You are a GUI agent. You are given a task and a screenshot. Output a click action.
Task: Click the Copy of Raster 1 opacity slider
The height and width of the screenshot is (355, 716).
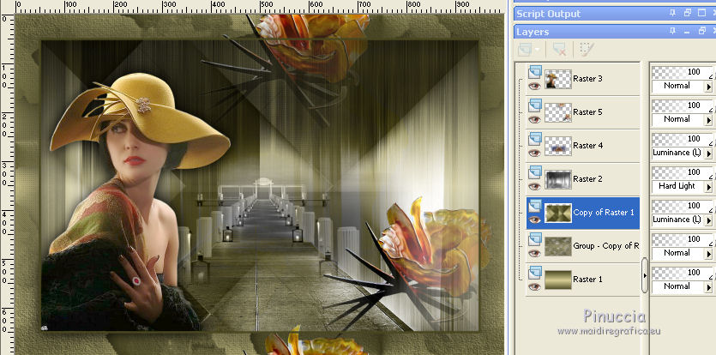tap(682, 206)
